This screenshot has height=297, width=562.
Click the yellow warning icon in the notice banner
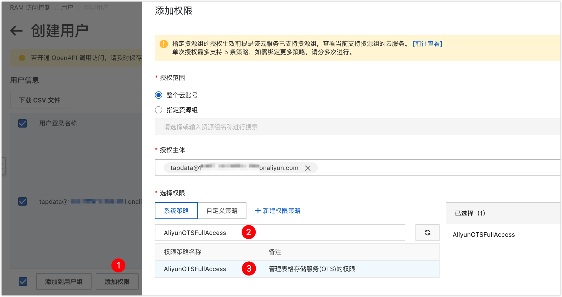click(164, 44)
